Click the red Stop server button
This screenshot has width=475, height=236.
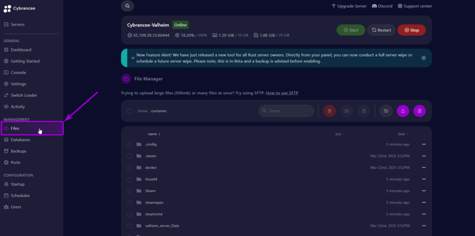point(411,30)
